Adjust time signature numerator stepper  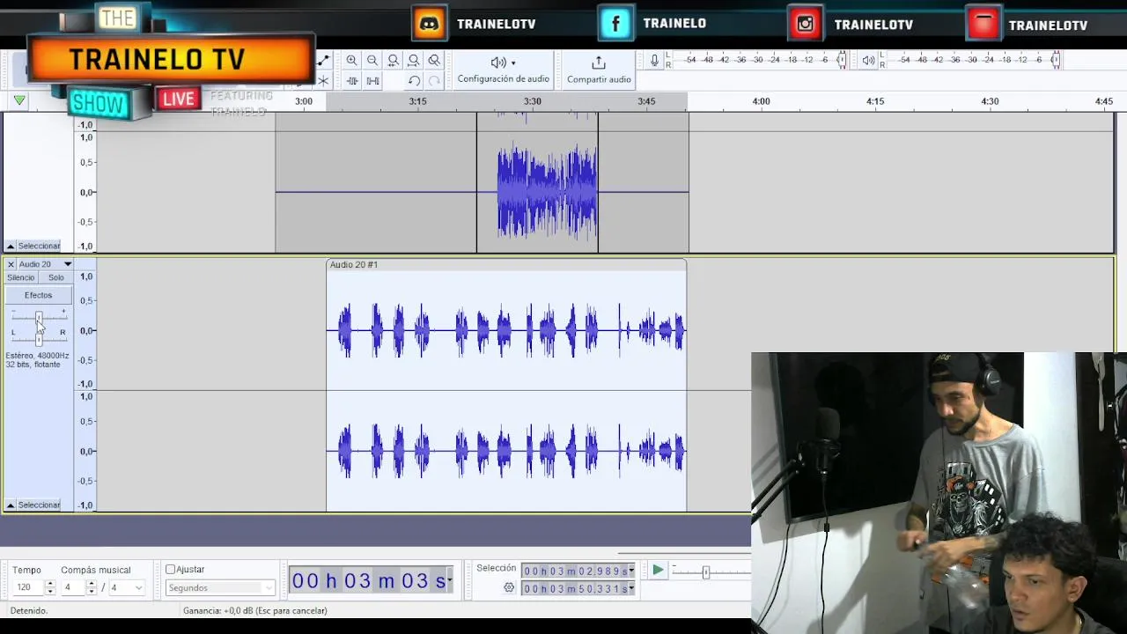point(91,587)
